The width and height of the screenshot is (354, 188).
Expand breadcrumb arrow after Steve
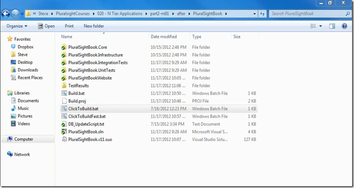point(52,14)
